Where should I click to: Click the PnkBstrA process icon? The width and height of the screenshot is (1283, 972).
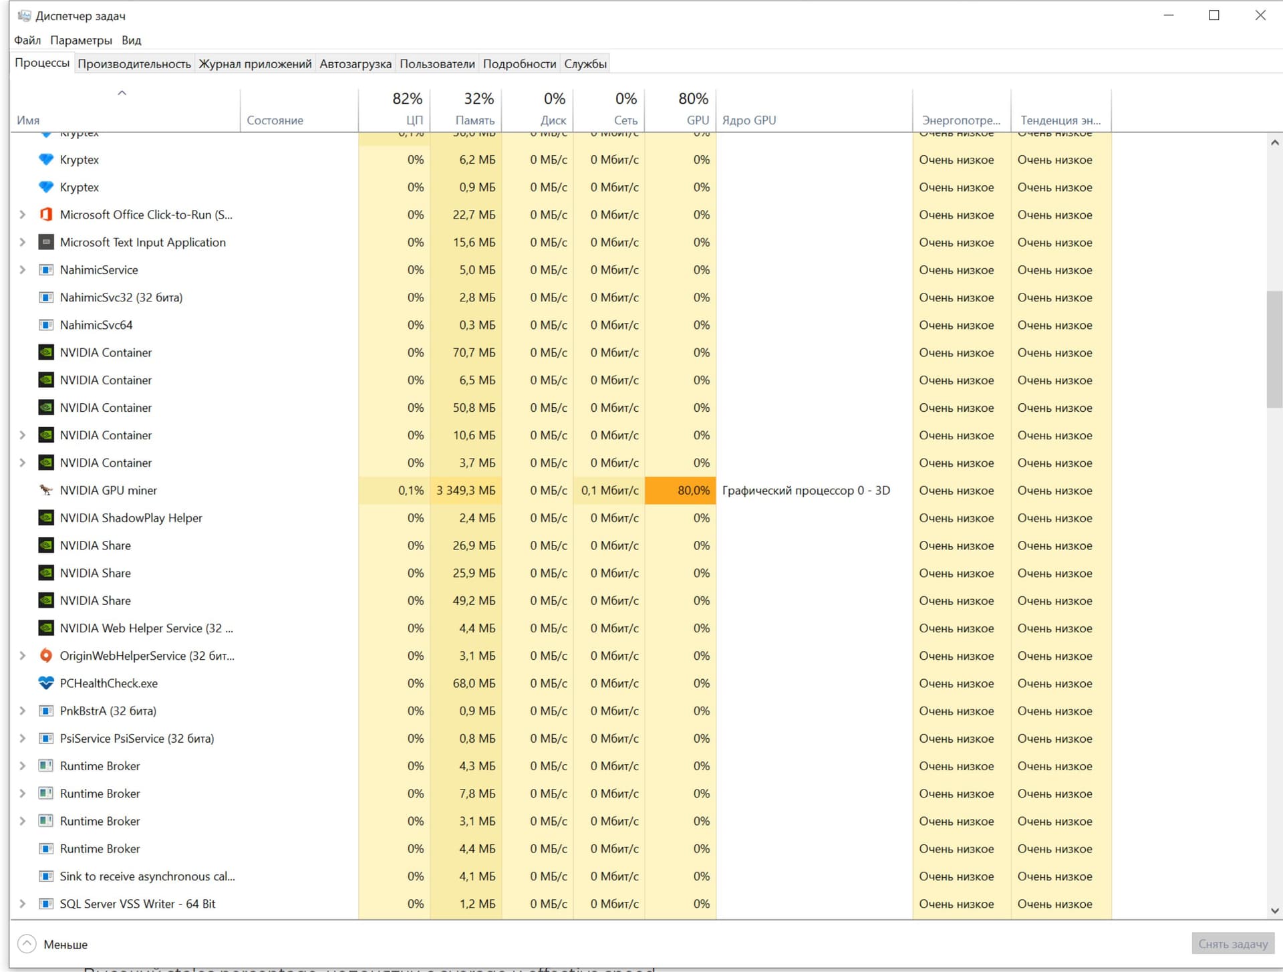pos(46,711)
